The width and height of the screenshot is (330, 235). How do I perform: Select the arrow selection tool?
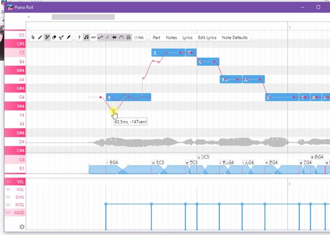(x=33, y=37)
